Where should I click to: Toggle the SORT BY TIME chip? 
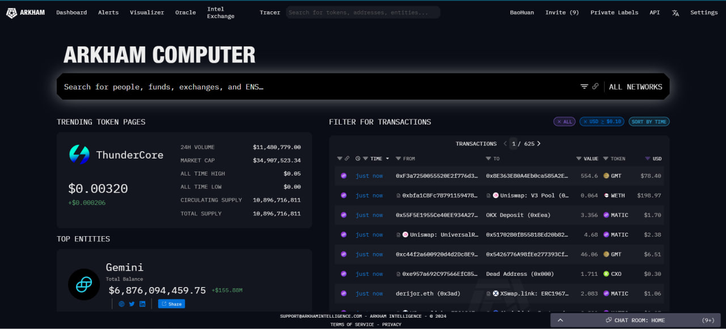coord(649,122)
